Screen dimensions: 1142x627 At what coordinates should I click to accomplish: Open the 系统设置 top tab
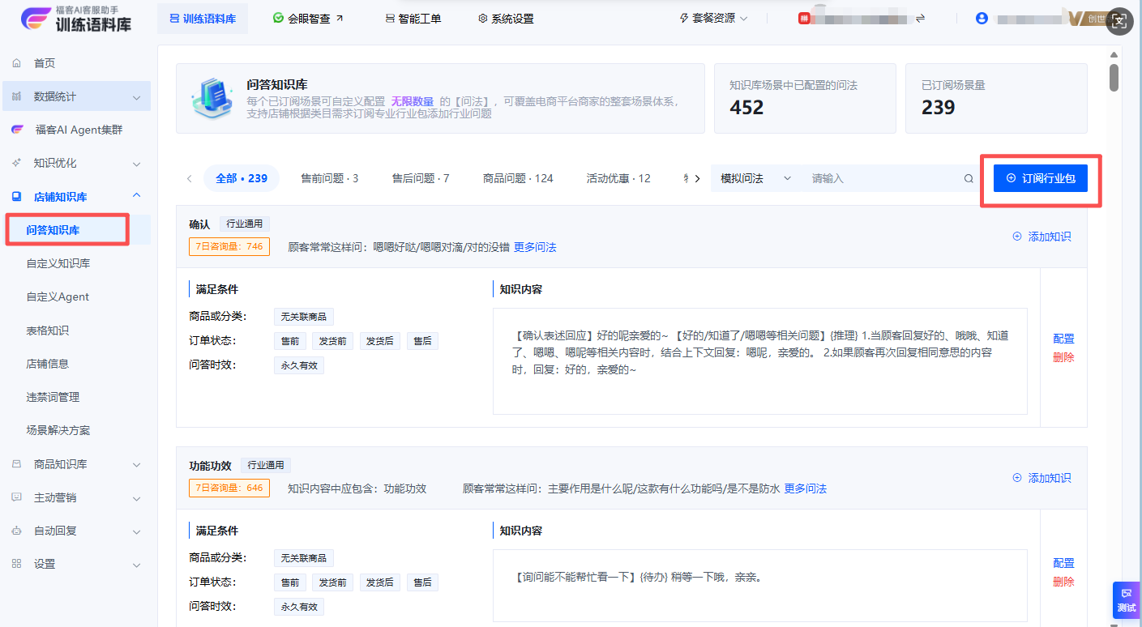tap(506, 18)
